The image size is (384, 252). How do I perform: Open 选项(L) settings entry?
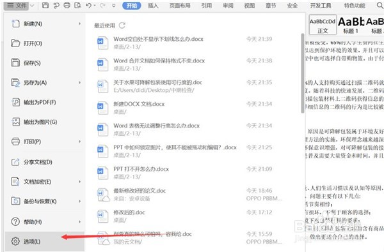(45, 241)
